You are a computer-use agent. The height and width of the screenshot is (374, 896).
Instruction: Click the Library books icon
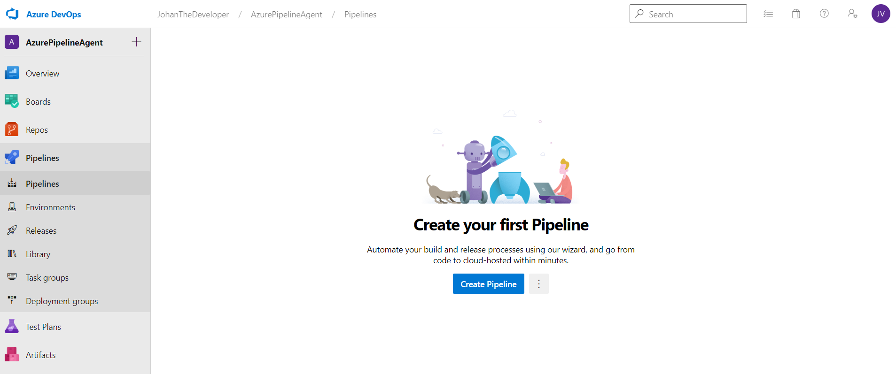click(12, 254)
